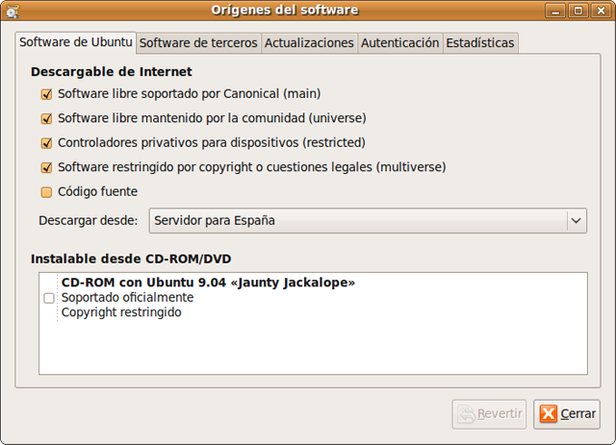The width and height of the screenshot is (616, 445).
Task: Enable the Código fuente checkbox
Action: 46,192
